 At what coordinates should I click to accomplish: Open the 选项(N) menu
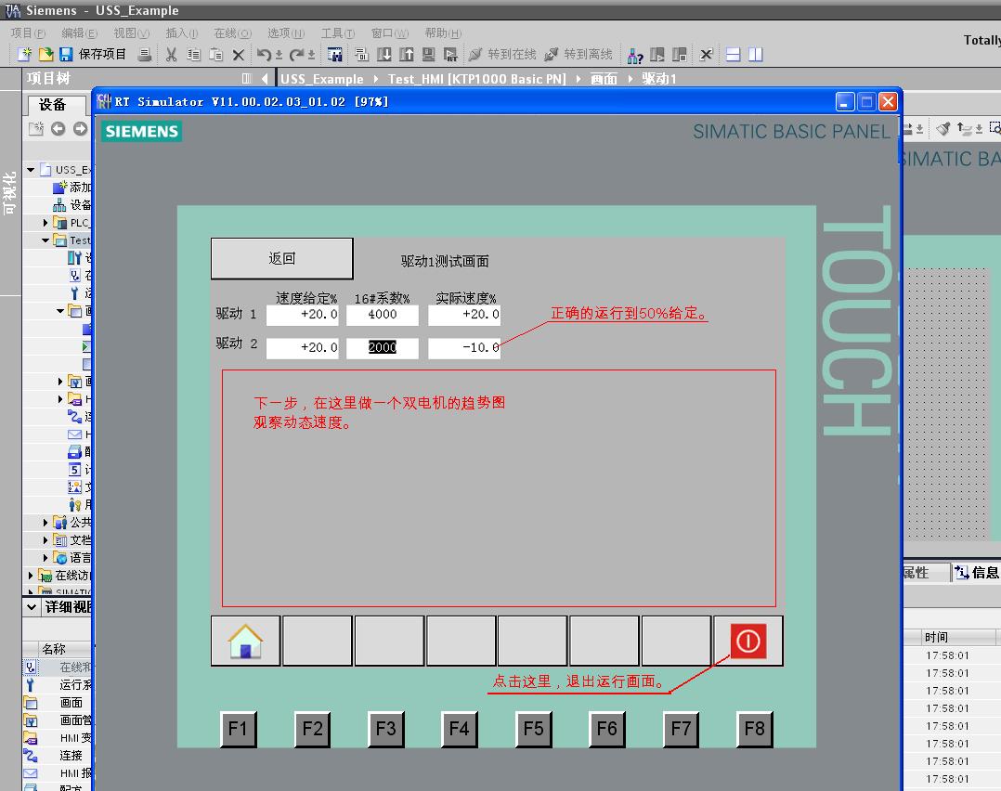pyautogui.click(x=286, y=32)
